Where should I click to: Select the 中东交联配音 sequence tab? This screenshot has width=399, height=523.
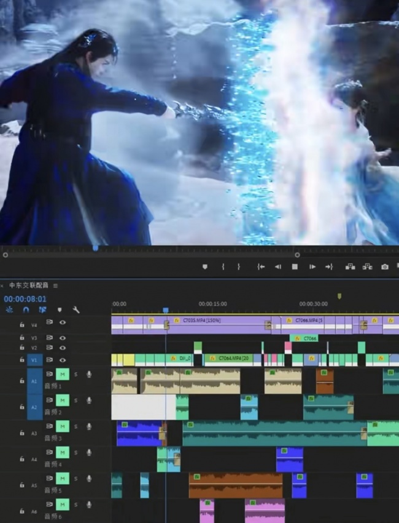(29, 285)
